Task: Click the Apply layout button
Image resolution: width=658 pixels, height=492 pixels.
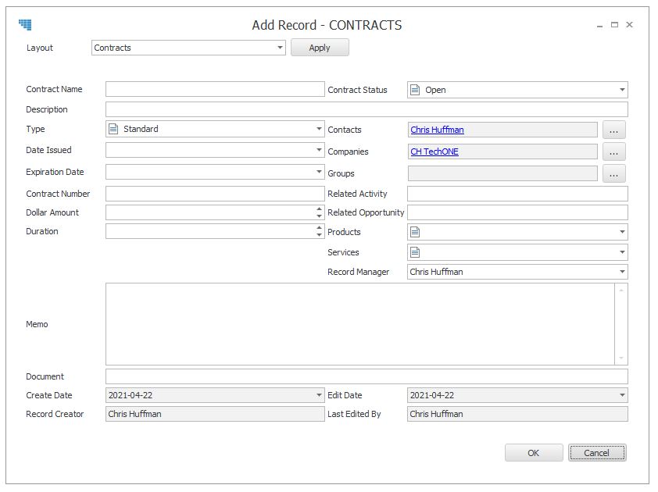Action: [320, 48]
